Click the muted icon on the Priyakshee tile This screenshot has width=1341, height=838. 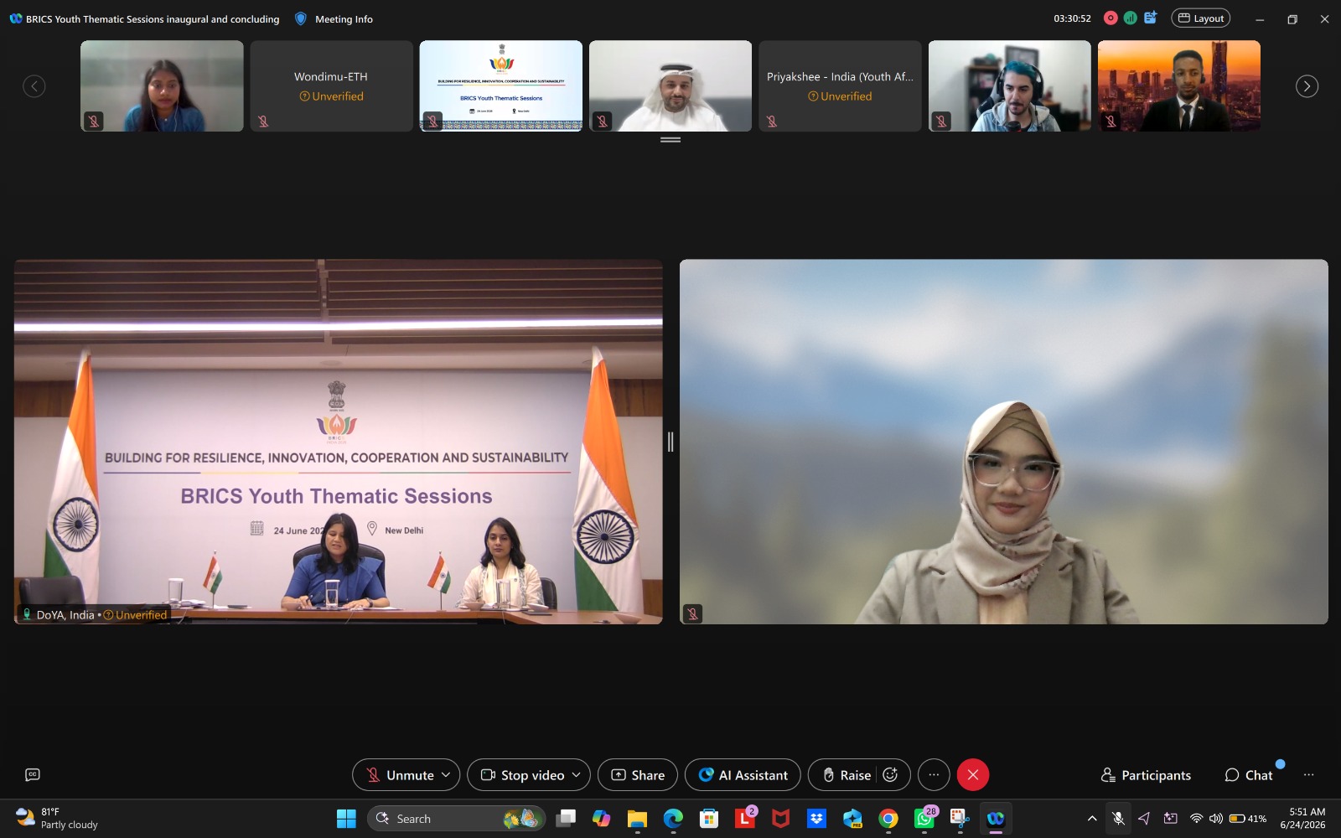[x=772, y=122]
